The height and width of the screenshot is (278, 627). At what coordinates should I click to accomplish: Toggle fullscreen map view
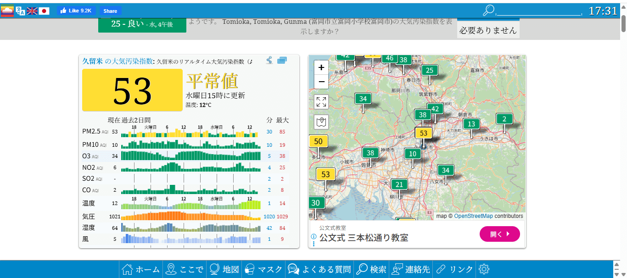(321, 102)
